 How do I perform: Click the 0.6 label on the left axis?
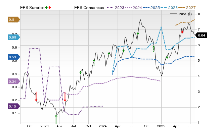pyautogui.click(x=14, y=48)
